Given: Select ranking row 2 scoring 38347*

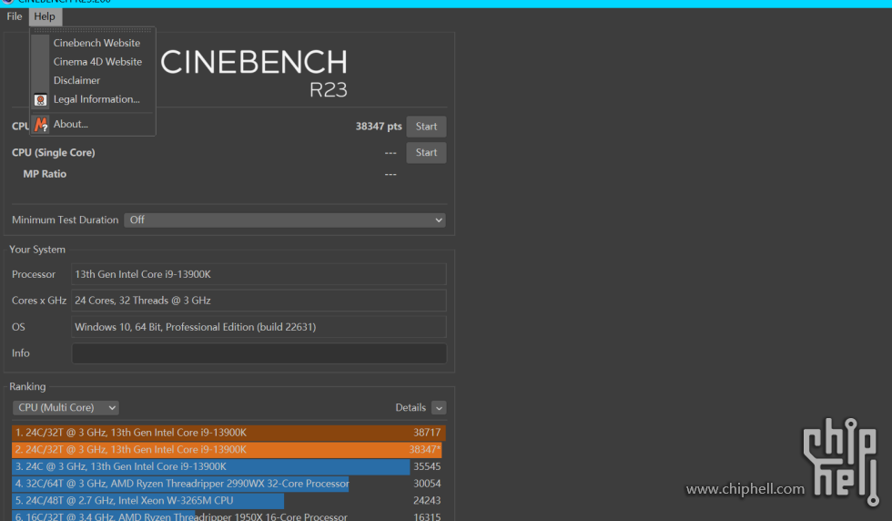Looking at the screenshot, I should pos(228,450).
